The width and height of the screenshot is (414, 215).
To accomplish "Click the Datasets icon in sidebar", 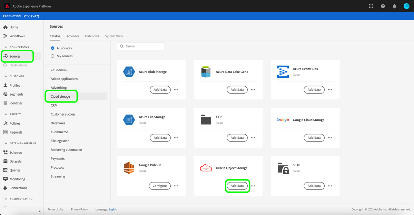I will click(x=6, y=161).
